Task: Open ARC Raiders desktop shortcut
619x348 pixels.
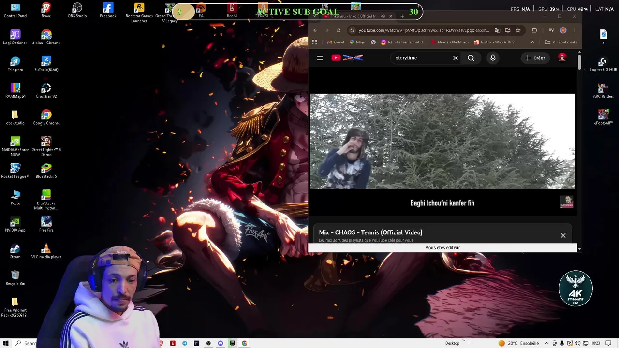Action: tap(603, 91)
